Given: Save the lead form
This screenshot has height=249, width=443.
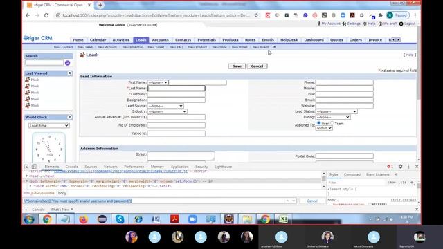Looking at the screenshot, I should pos(237,66).
